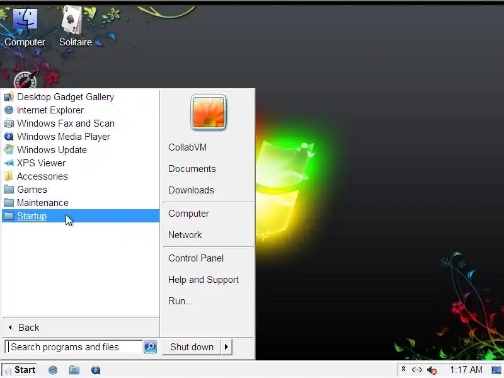Click the Startup folder icon

point(9,215)
